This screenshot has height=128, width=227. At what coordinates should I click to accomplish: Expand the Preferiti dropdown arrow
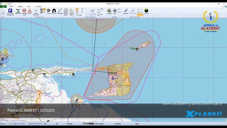[109, 15]
